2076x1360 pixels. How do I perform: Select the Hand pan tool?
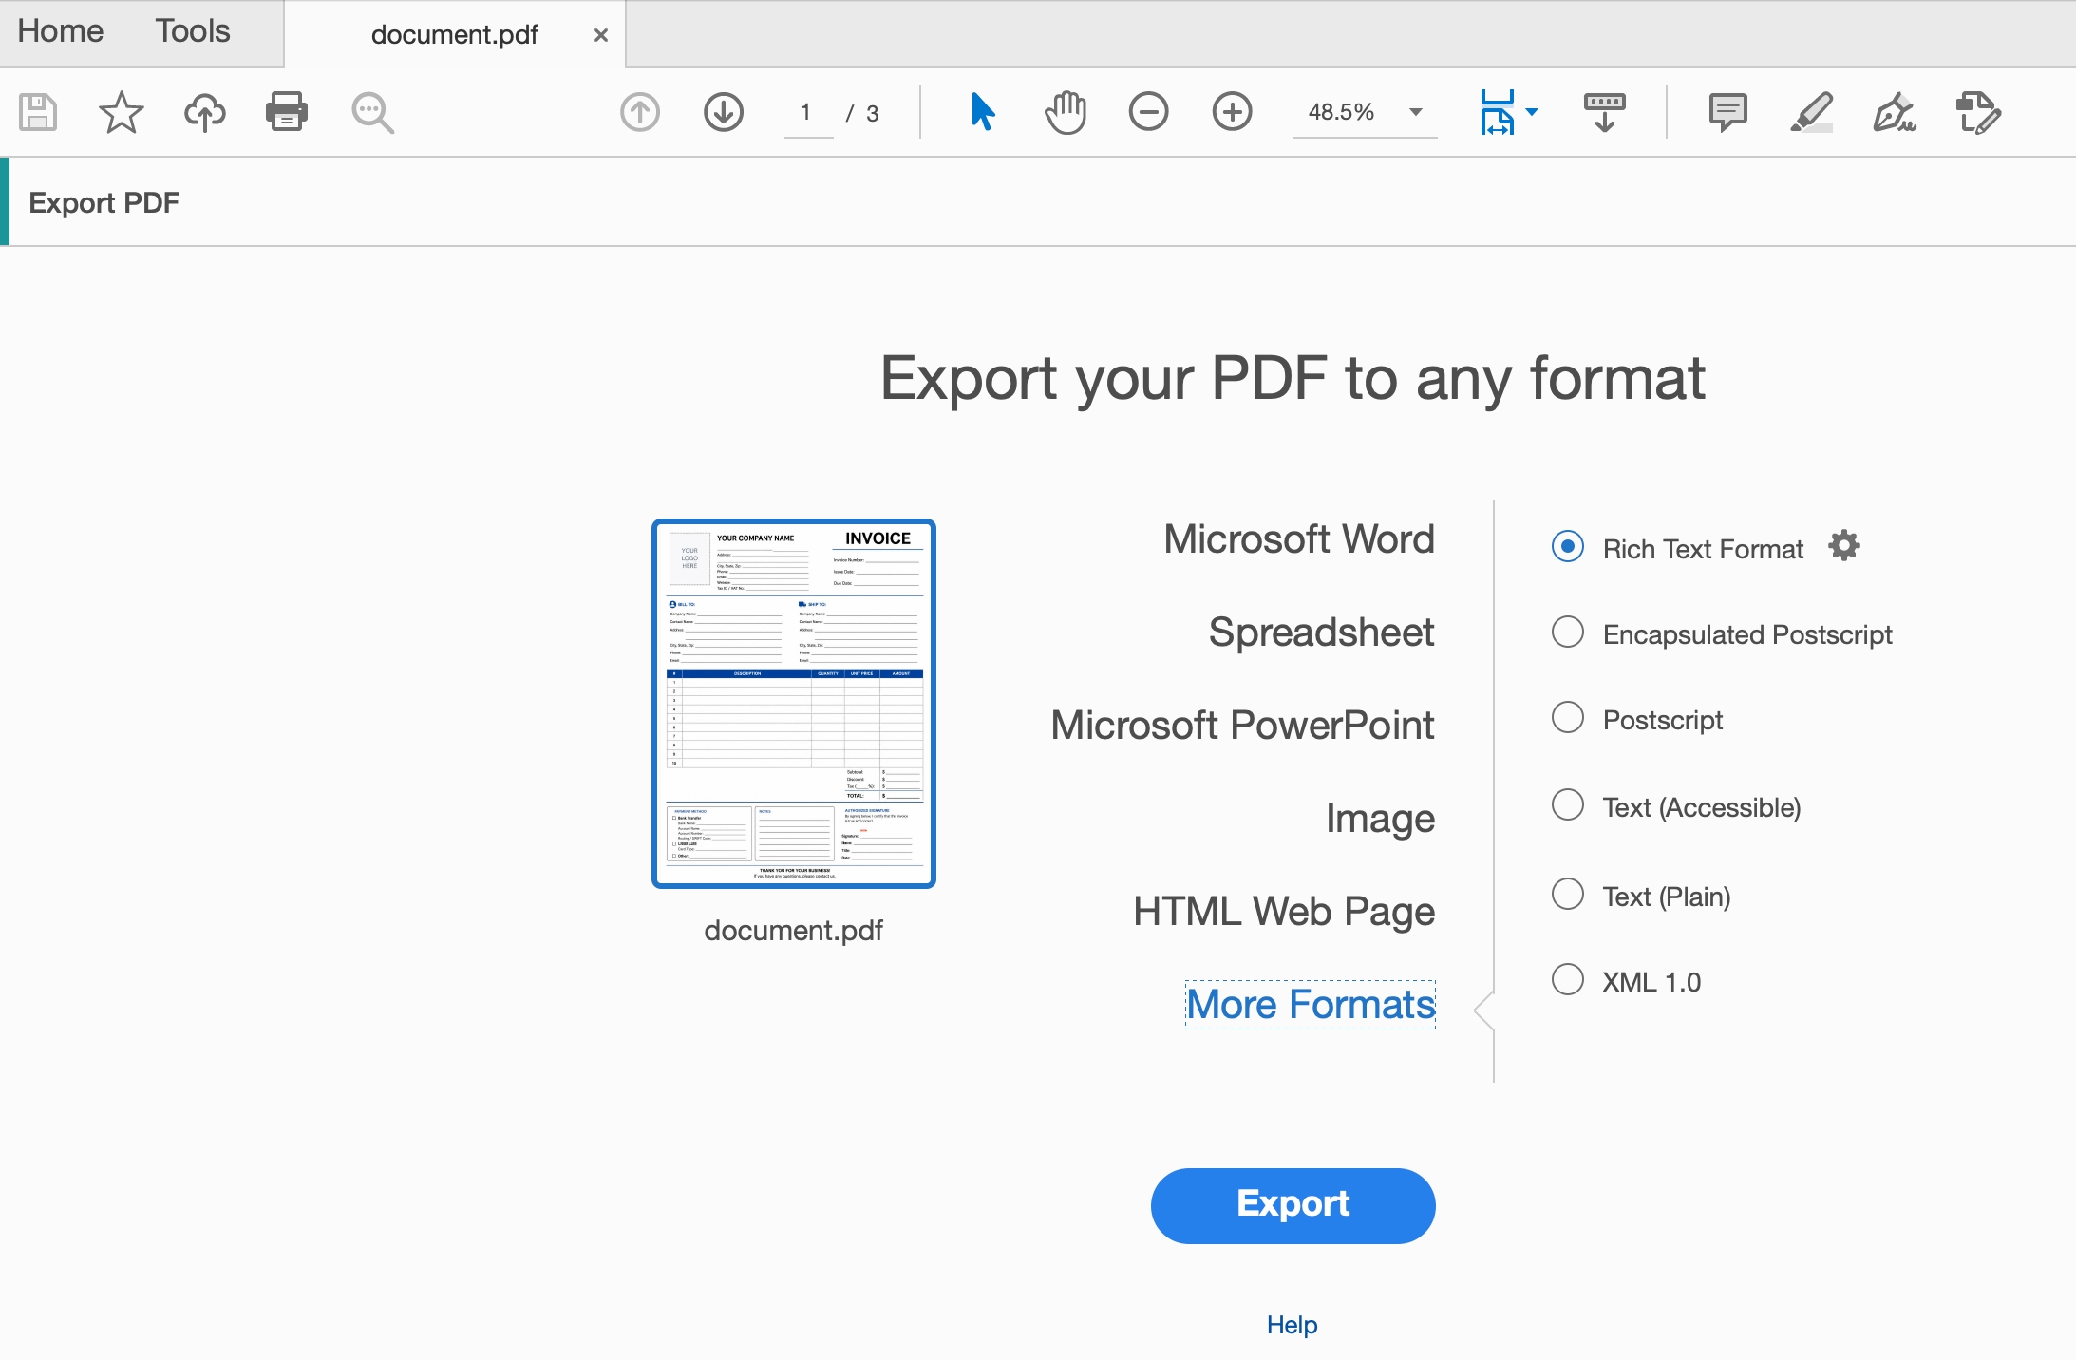(1066, 112)
